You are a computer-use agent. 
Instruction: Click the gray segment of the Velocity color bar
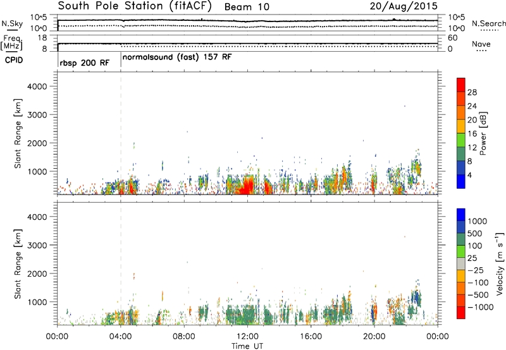[x=461, y=263]
